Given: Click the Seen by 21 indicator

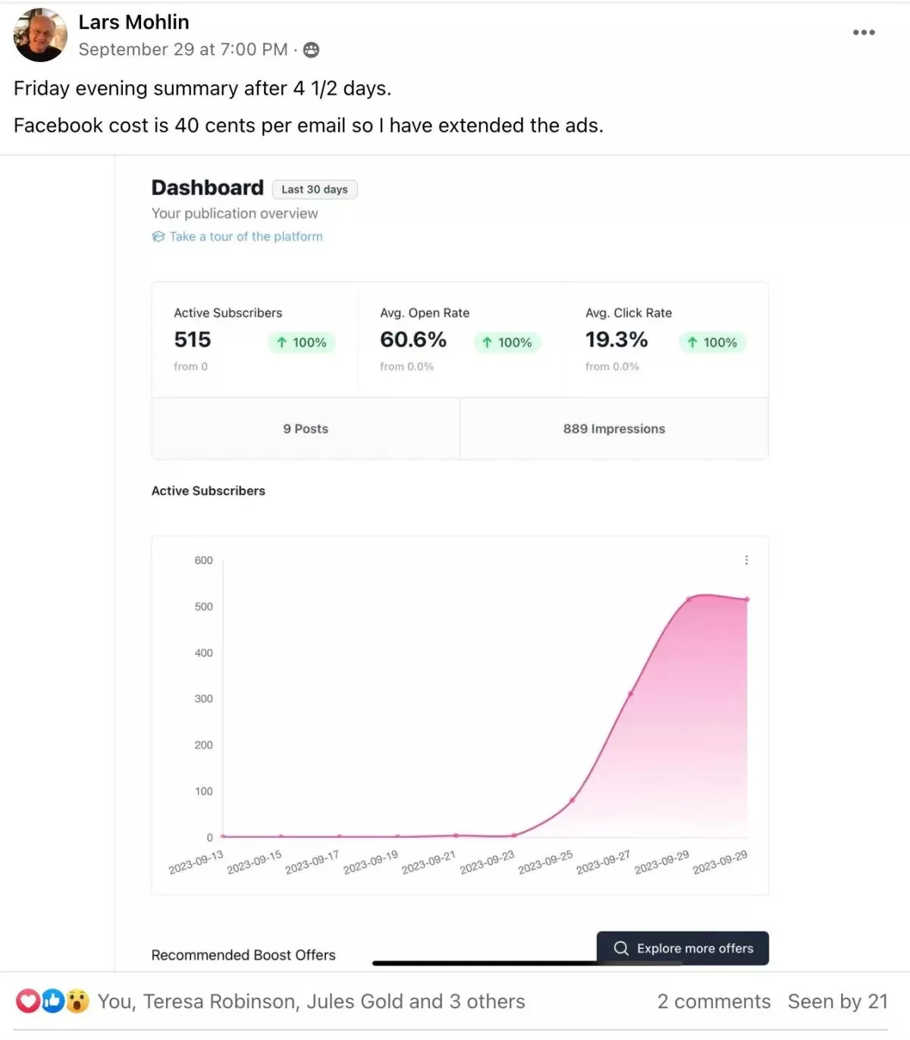Looking at the screenshot, I should click(x=837, y=1001).
